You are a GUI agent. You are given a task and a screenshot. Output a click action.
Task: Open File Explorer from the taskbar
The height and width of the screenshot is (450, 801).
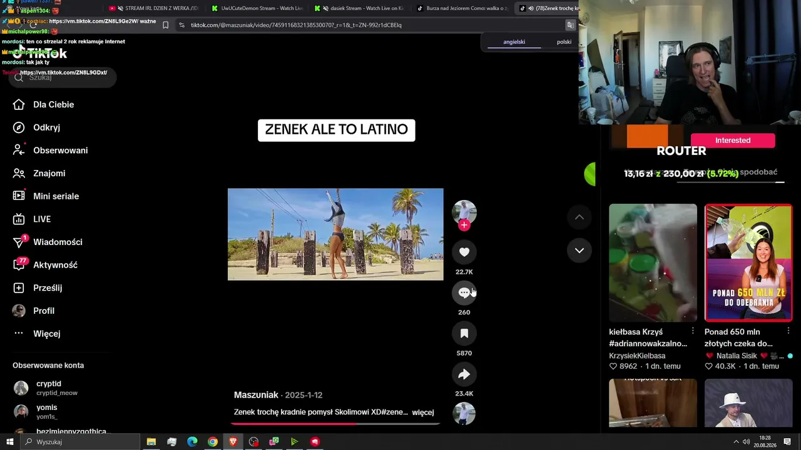151,442
